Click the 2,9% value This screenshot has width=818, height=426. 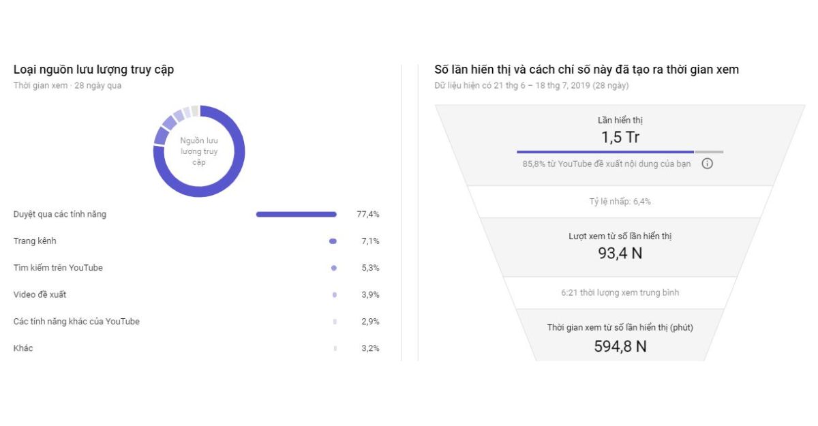pyautogui.click(x=370, y=321)
